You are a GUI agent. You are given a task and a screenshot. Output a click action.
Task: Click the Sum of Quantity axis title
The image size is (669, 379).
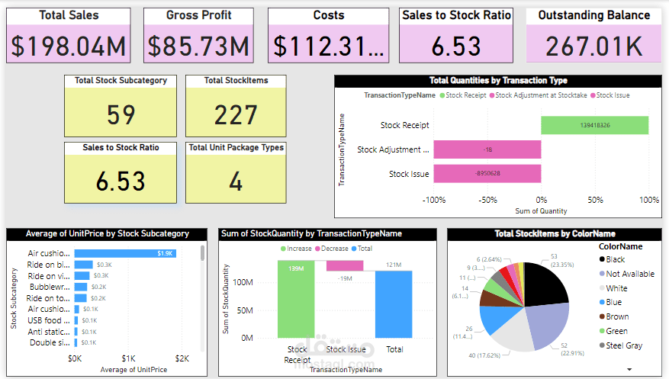(x=541, y=211)
